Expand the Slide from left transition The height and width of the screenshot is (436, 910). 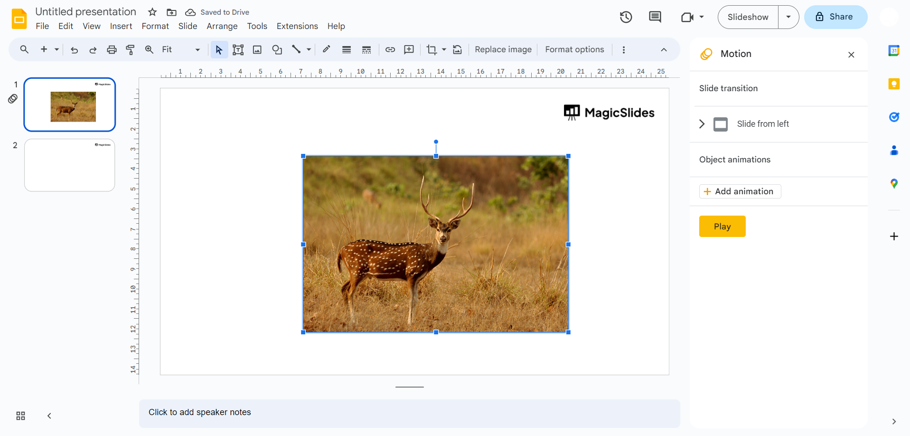(x=702, y=124)
